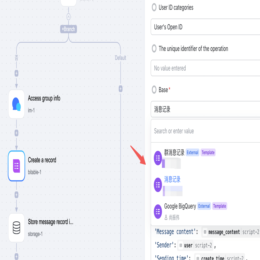260x260 pixels.
Task: Click the No value entered field
Action: [x=205, y=68]
